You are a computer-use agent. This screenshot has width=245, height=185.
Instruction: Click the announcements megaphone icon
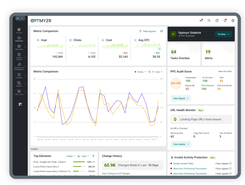click(201, 21)
